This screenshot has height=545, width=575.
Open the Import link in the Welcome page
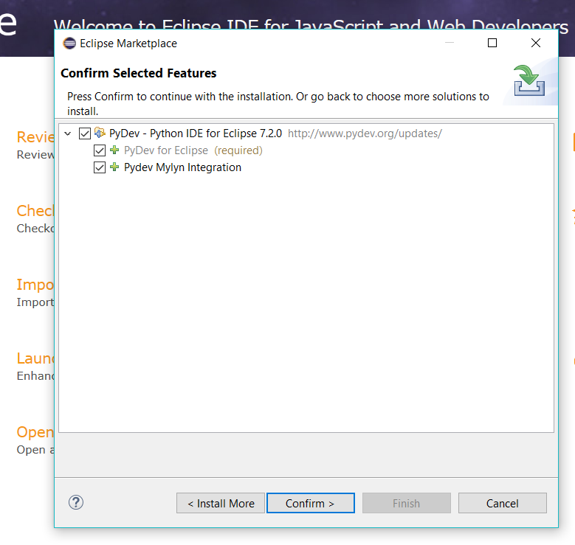pyautogui.click(x=35, y=285)
